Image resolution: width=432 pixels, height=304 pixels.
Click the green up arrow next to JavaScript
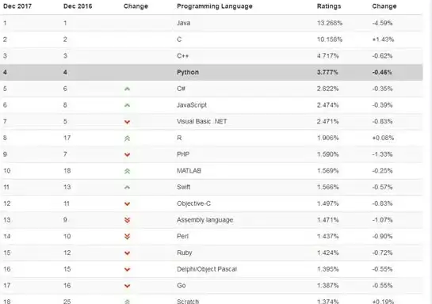click(127, 105)
